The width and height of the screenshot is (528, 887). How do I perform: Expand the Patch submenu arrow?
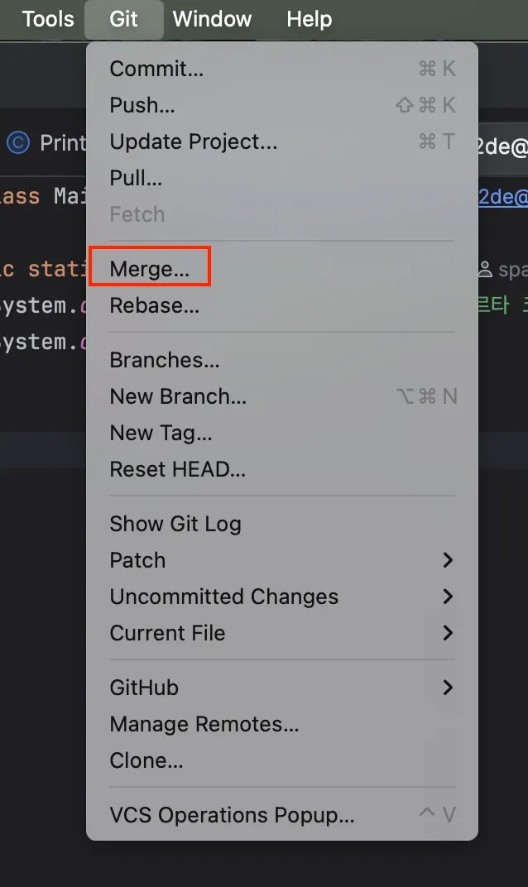pyautogui.click(x=448, y=560)
